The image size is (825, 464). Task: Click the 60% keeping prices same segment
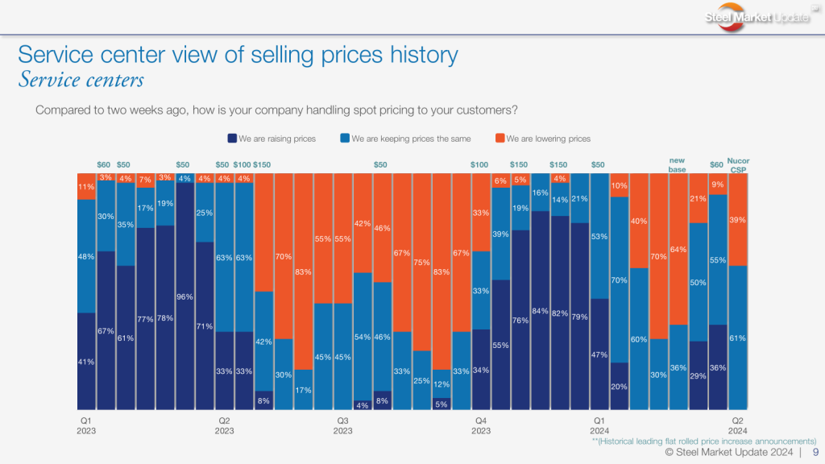pos(639,338)
